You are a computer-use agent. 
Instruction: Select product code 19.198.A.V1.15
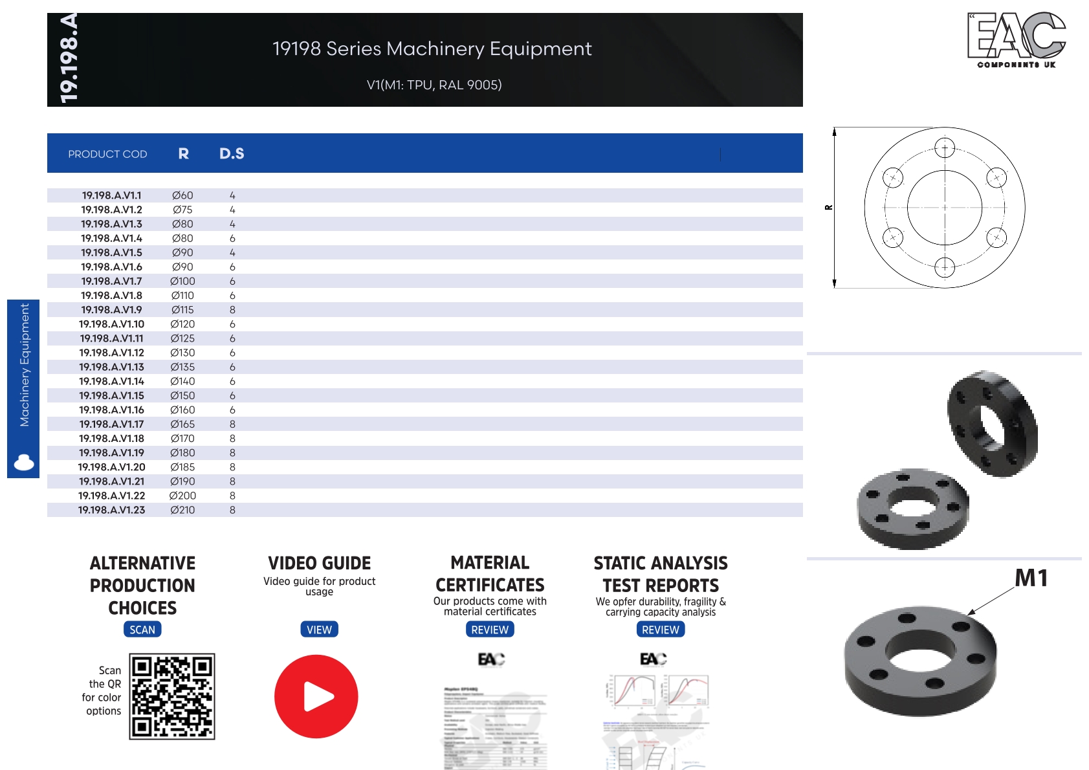(111, 395)
